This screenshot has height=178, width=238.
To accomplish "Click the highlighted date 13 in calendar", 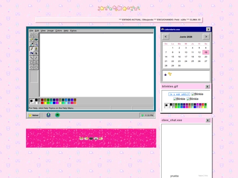I will (206, 52).
